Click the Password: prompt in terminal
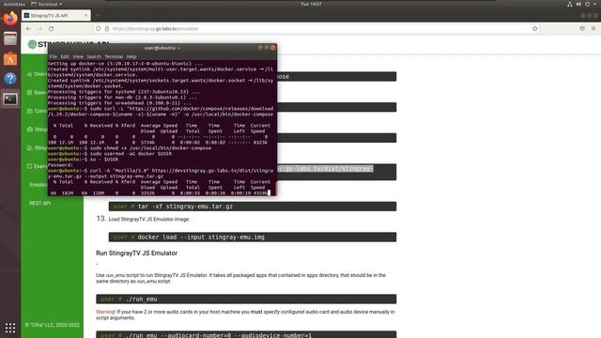Viewport: 601px width, 338px height. 60,165
